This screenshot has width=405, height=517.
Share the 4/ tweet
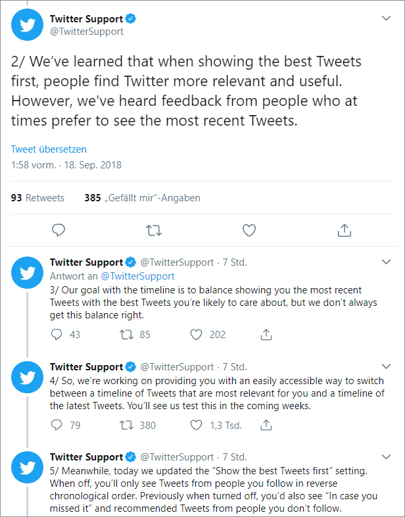pos(266,425)
